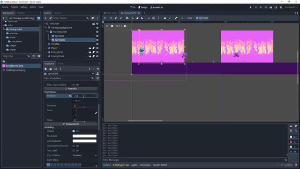Open the Animation bottom panel
Image resolution: width=300 pixels, height=169 pixels.
click(x=145, y=165)
